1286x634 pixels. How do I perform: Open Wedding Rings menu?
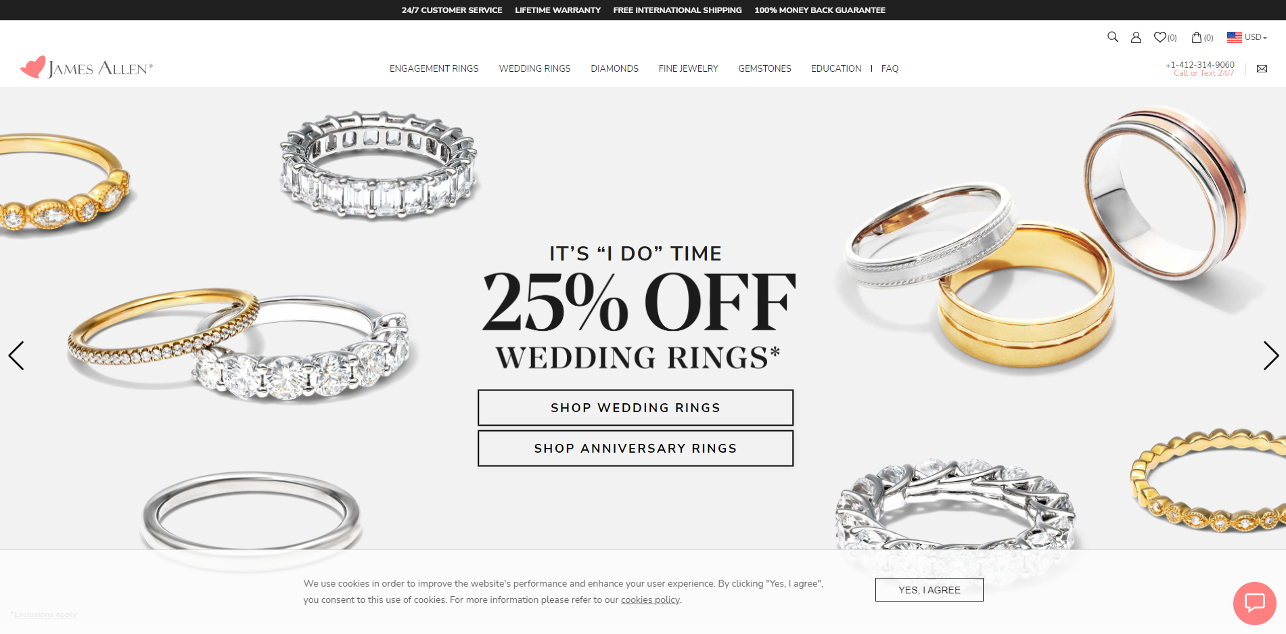[534, 68]
